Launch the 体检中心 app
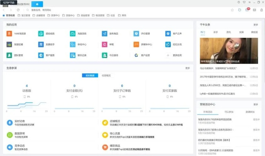265x156 pixels. click(73, 44)
